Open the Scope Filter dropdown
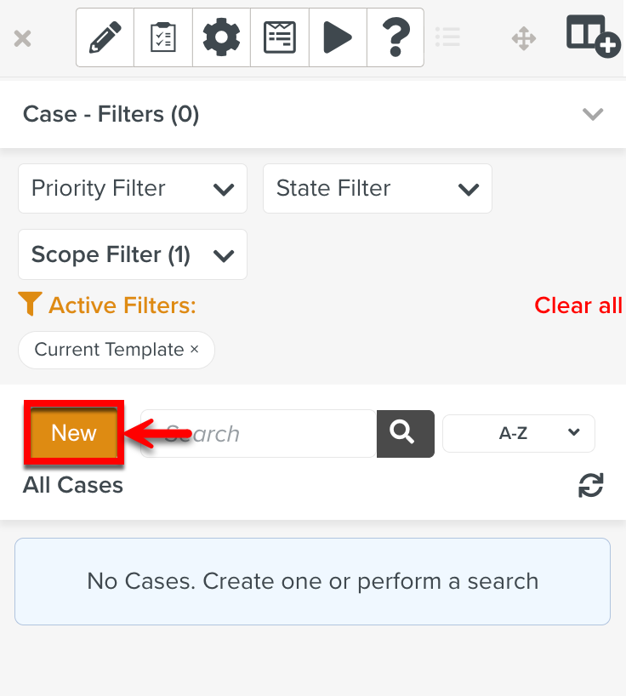626x696 pixels. (133, 254)
